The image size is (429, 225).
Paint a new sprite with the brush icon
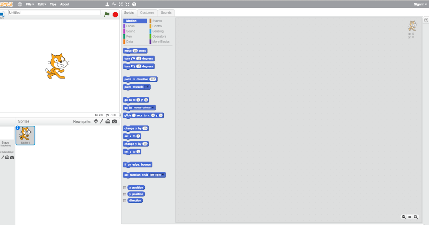click(102, 121)
